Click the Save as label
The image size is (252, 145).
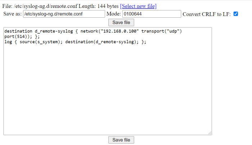(x=12, y=14)
